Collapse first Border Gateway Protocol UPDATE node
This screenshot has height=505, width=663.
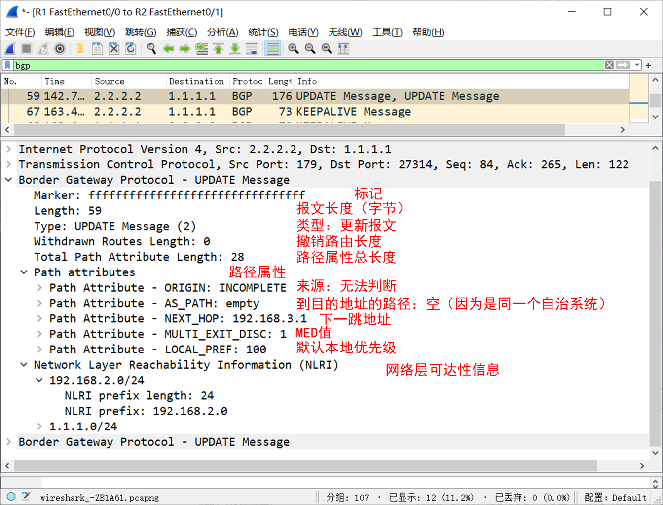point(9,180)
